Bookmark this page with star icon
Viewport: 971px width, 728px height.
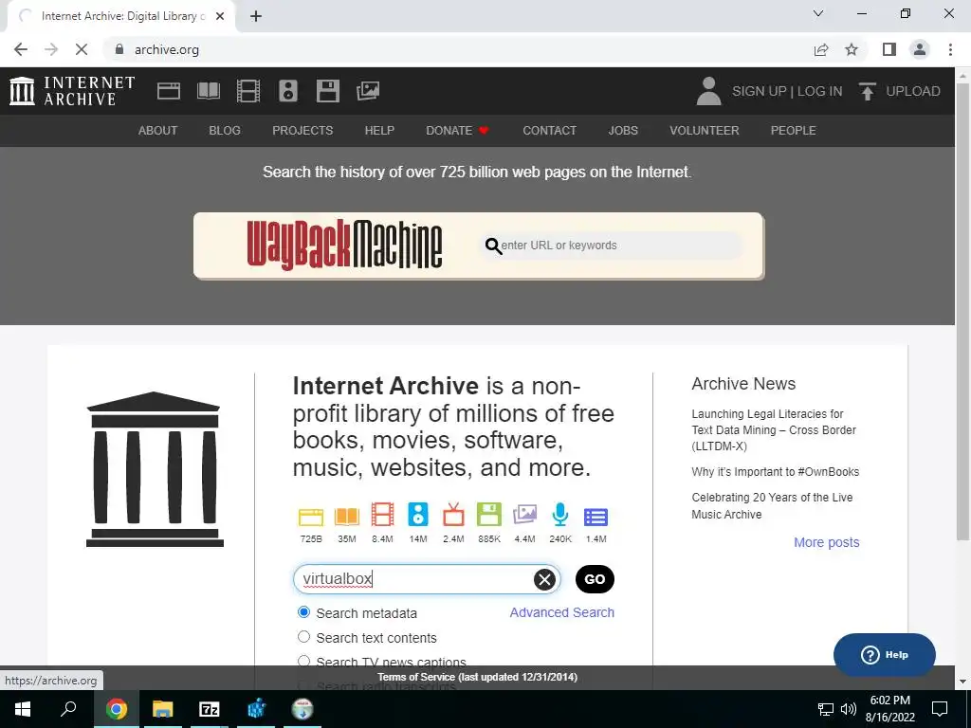point(852,49)
